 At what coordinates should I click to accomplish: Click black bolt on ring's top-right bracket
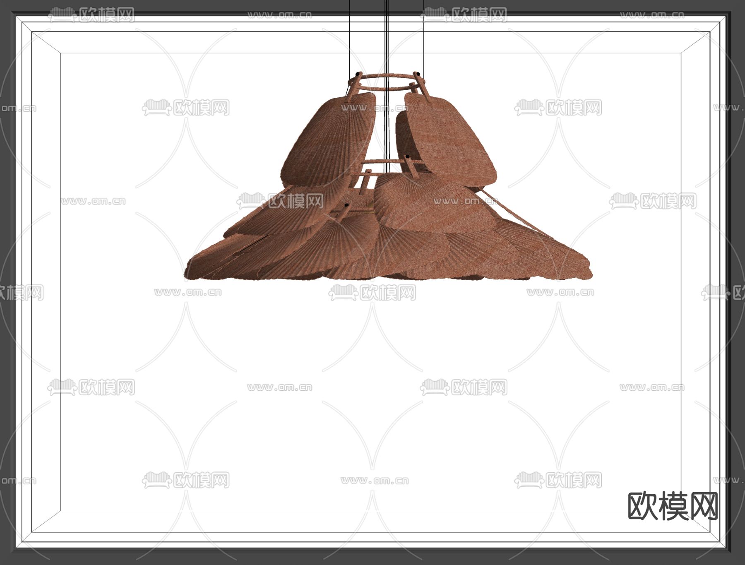(418, 74)
